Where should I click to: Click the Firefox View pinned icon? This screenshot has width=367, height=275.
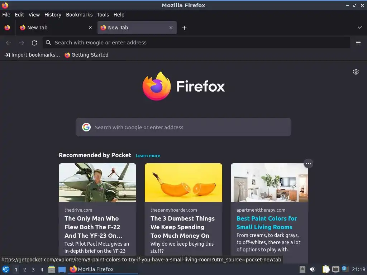[7, 28]
